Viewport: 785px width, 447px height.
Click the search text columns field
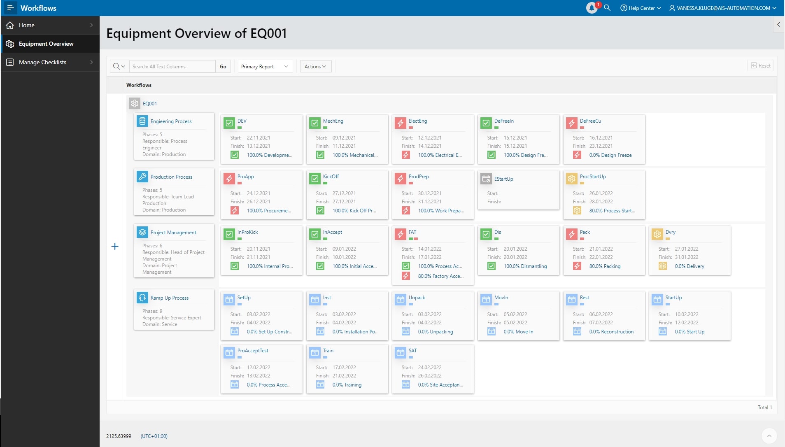(172, 66)
